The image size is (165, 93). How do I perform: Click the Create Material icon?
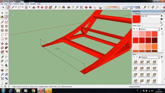click(x=162, y=19)
